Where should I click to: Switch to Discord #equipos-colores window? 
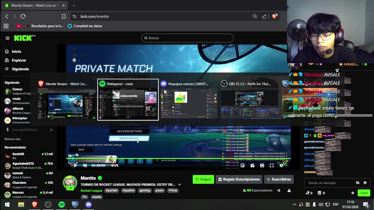pyautogui.click(x=188, y=100)
